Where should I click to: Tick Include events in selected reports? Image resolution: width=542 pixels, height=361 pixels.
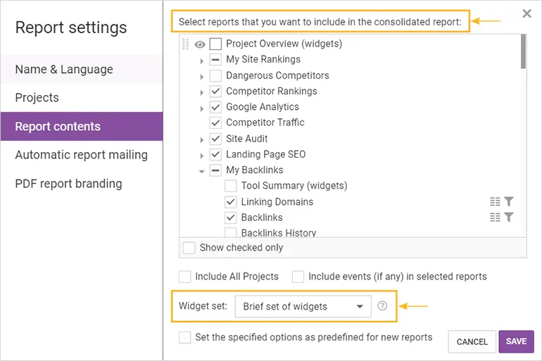[298, 277]
